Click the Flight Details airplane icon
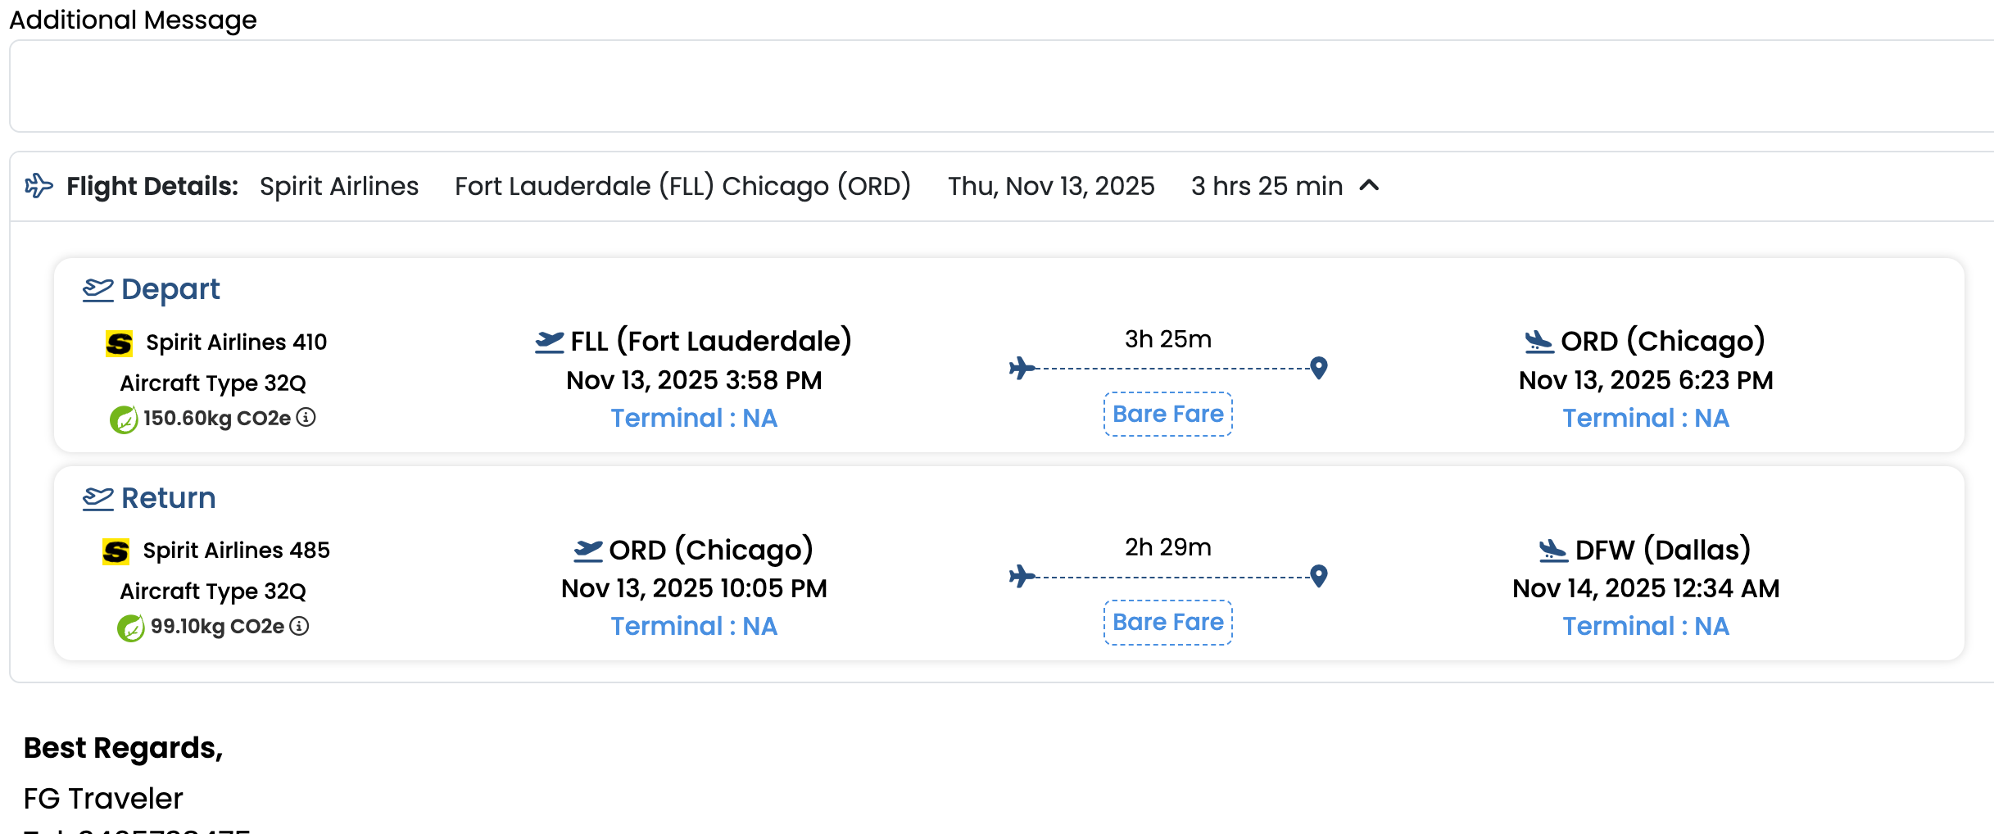The width and height of the screenshot is (1994, 834). 39,186
